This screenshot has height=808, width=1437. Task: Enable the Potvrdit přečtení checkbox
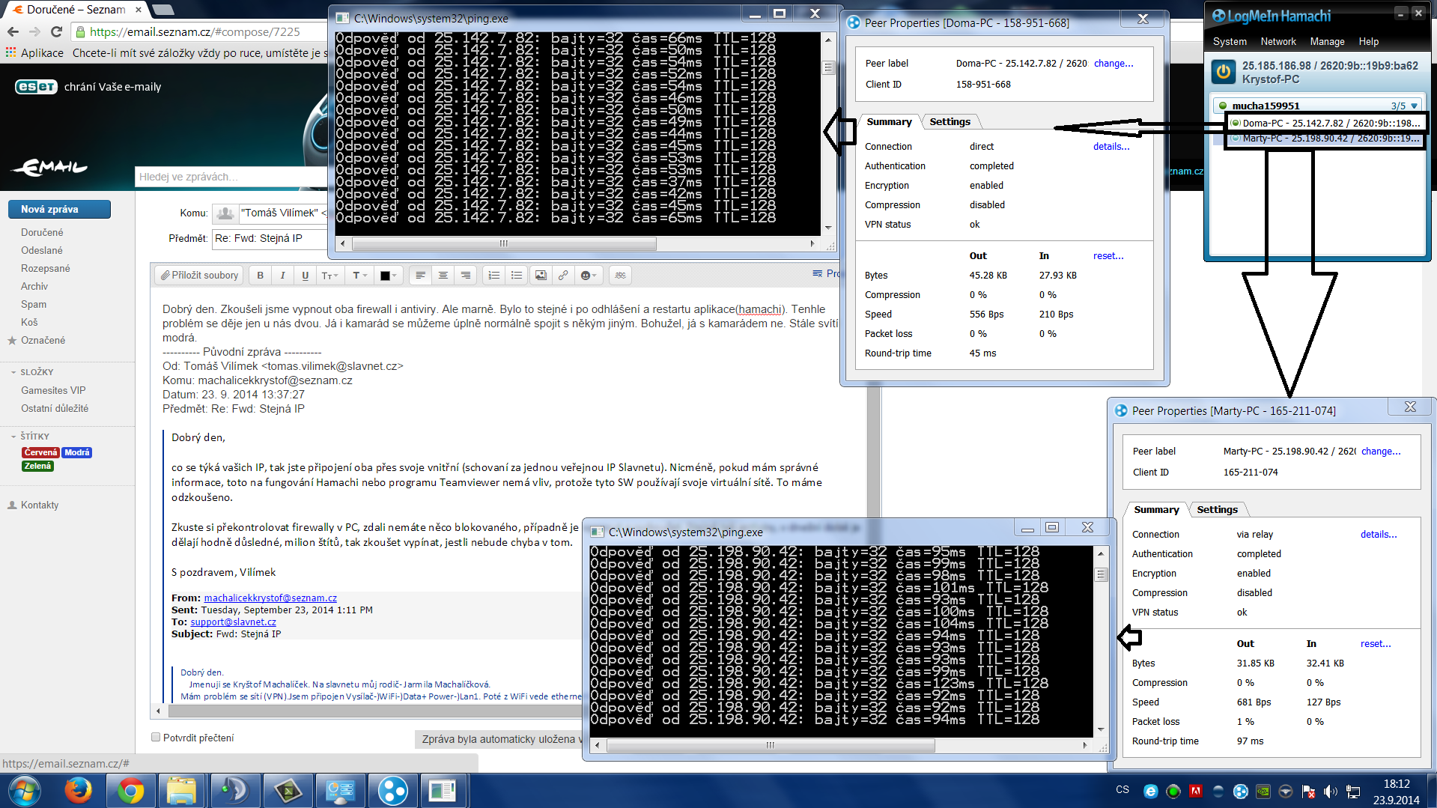point(156,738)
